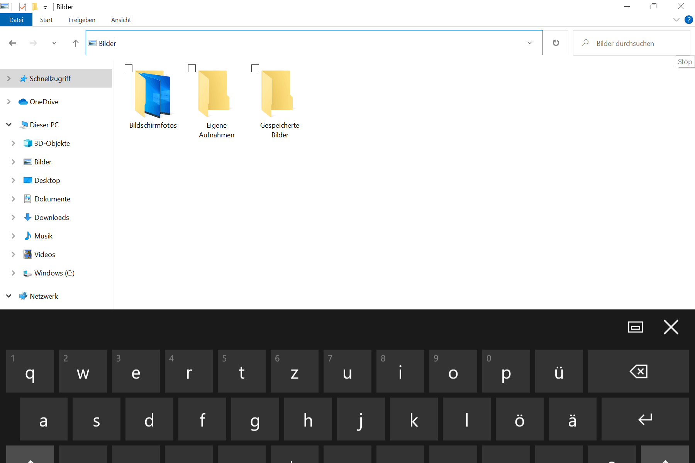Check the Gespeicherte Bilder checkbox
The height and width of the screenshot is (463, 695).
point(255,68)
